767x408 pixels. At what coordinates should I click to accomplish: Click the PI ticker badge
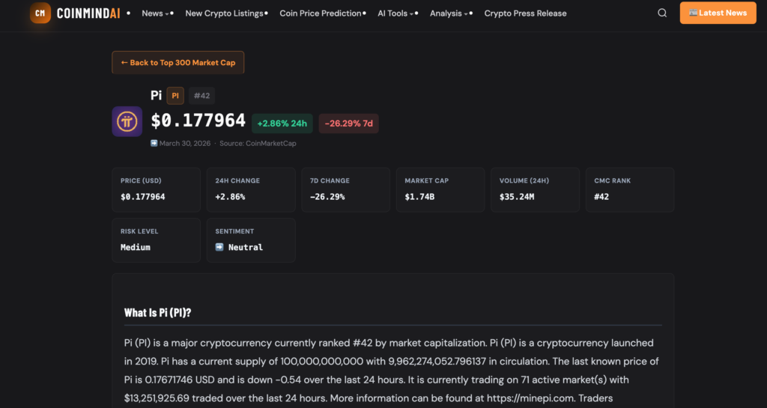click(175, 96)
